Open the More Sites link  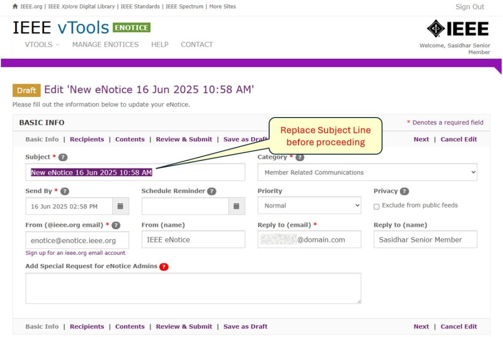click(x=223, y=6)
